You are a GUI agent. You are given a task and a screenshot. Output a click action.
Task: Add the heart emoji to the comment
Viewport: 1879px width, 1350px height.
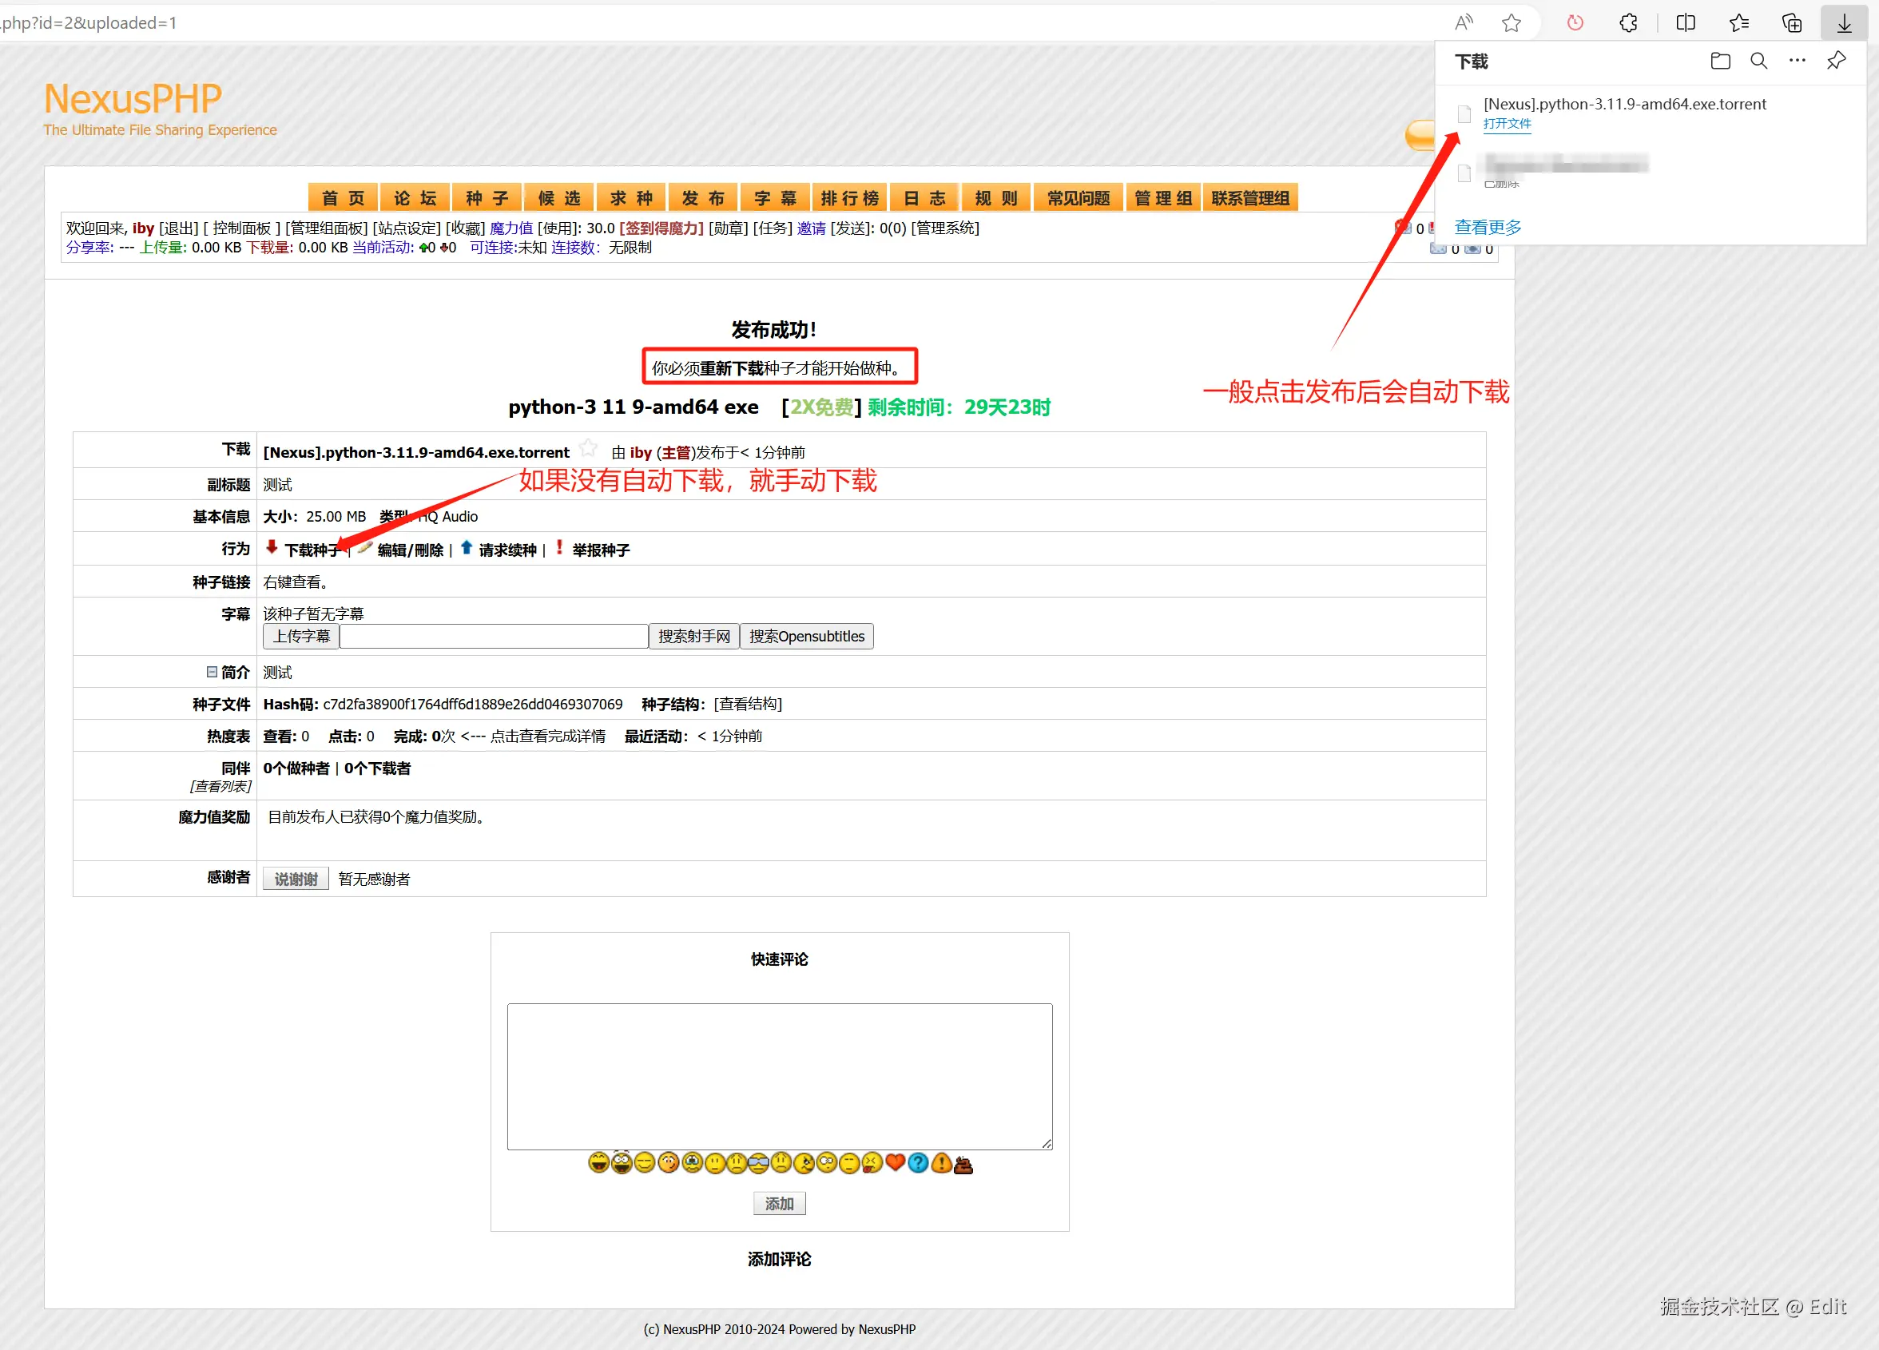pos(895,1163)
